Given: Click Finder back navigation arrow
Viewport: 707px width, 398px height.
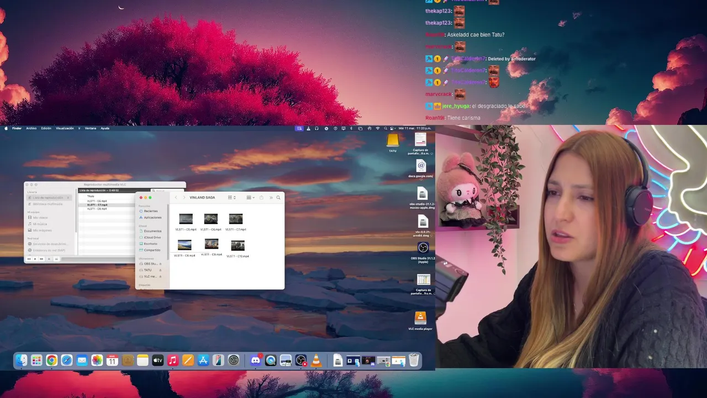Looking at the screenshot, I should coord(176,197).
